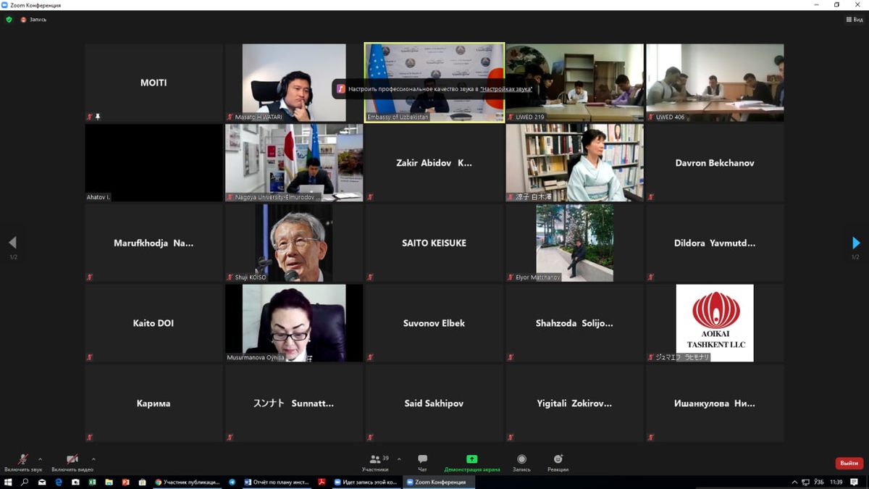Leave meeting with red Выйти button
Viewport: 869px width, 489px height.
click(849, 463)
